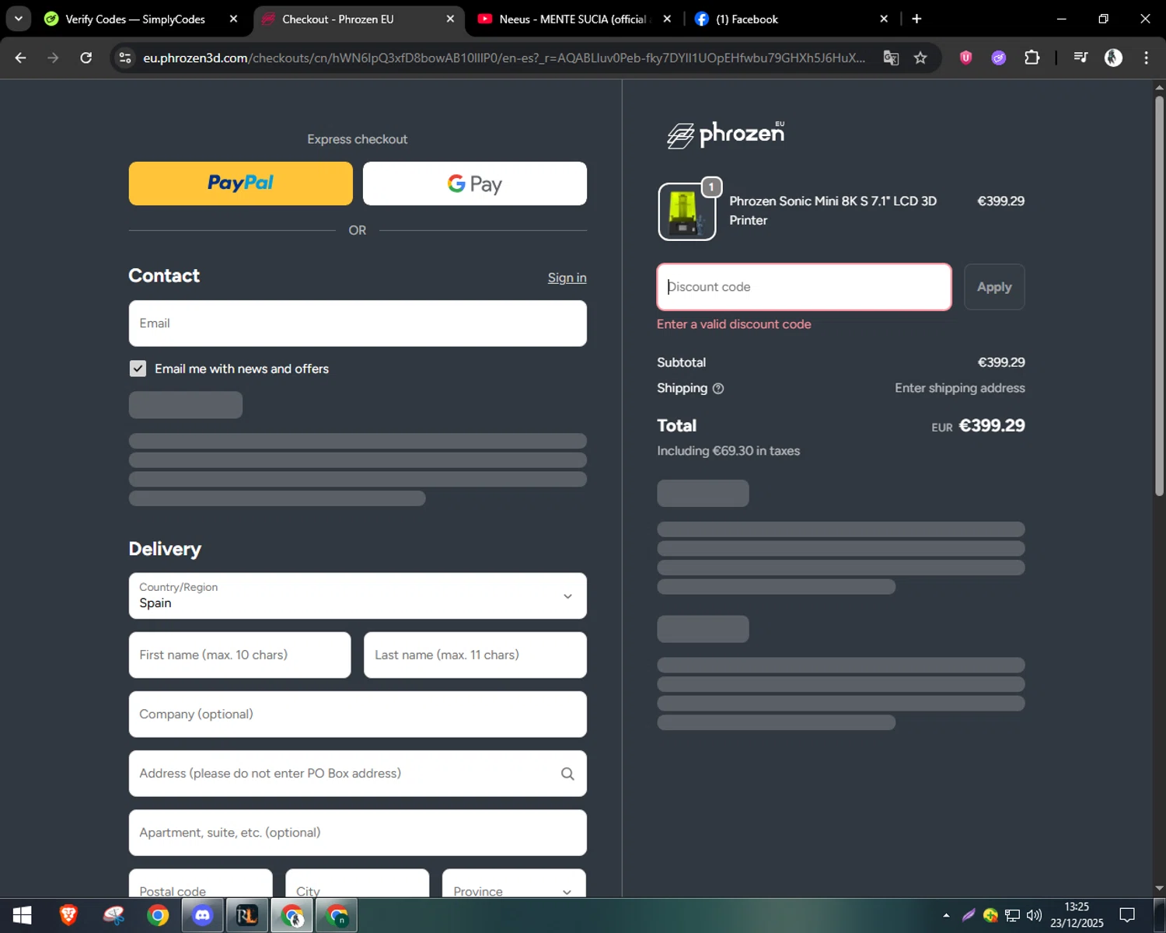Click the "Enter a valid discount code" message

(x=734, y=324)
